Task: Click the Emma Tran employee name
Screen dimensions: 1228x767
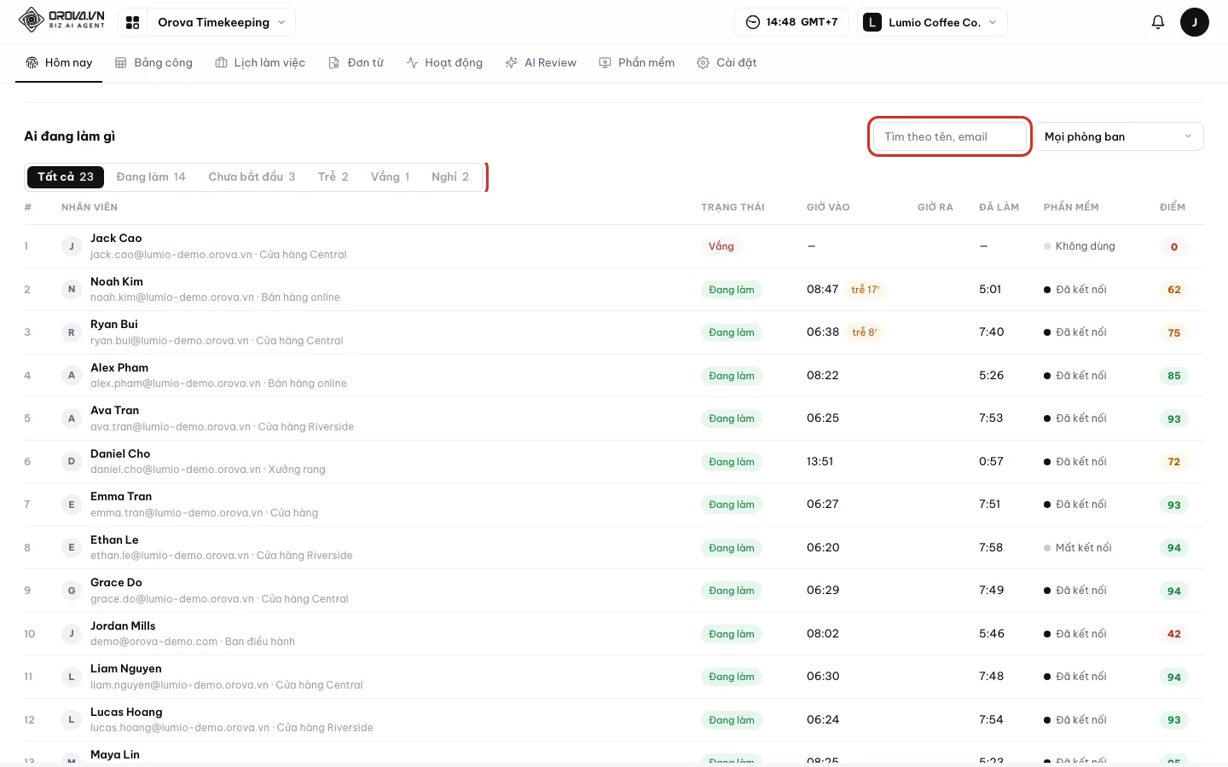Action: (x=121, y=497)
